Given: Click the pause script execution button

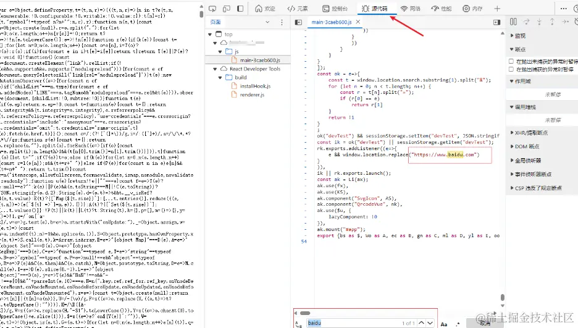Looking at the screenshot, I should [x=514, y=22].
